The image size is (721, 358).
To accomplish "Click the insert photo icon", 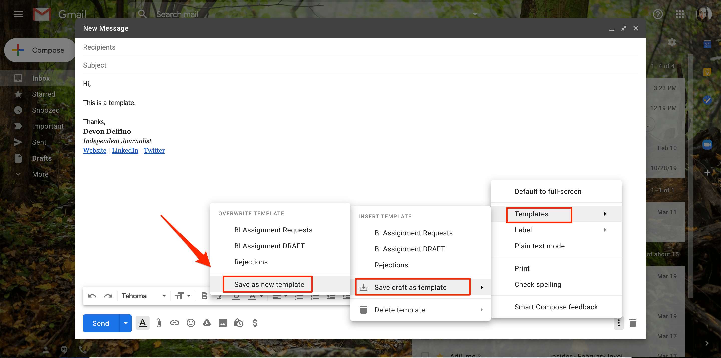I will click(223, 323).
